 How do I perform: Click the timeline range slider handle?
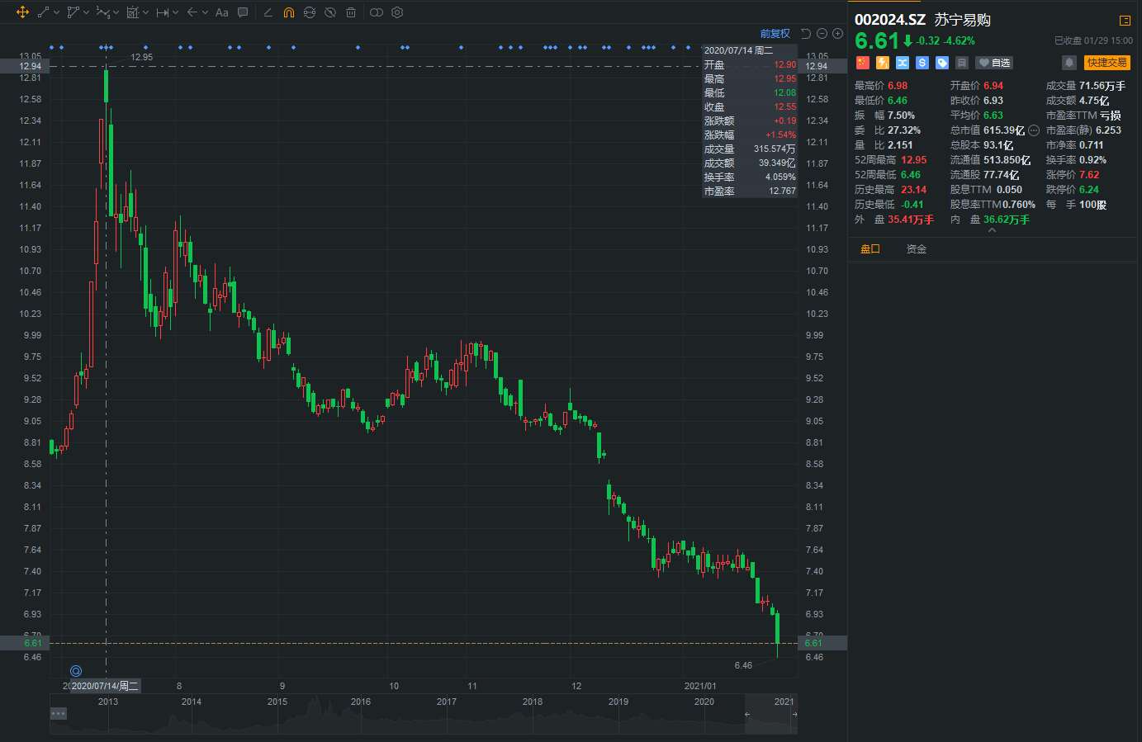point(746,714)
